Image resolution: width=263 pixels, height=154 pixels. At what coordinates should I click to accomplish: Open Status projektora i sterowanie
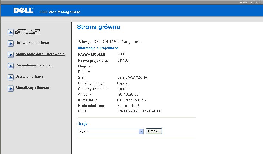click(x=40, y=54)
